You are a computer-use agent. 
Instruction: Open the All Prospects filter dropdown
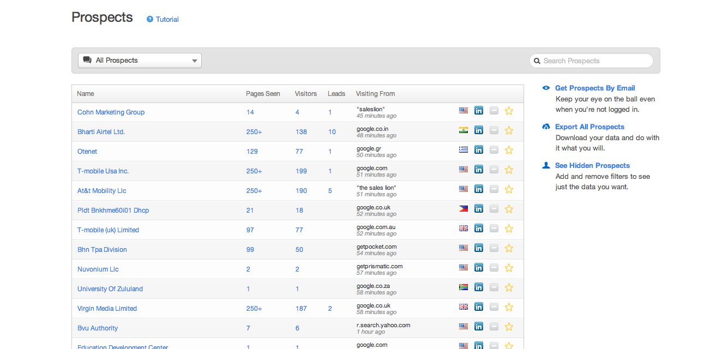coord(140,61)
